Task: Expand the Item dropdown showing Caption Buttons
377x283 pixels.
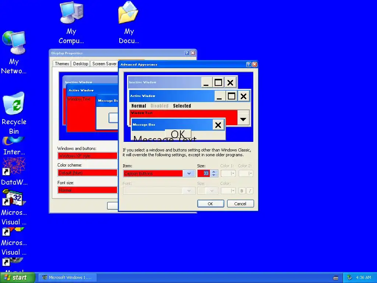Action: (189, 173)
